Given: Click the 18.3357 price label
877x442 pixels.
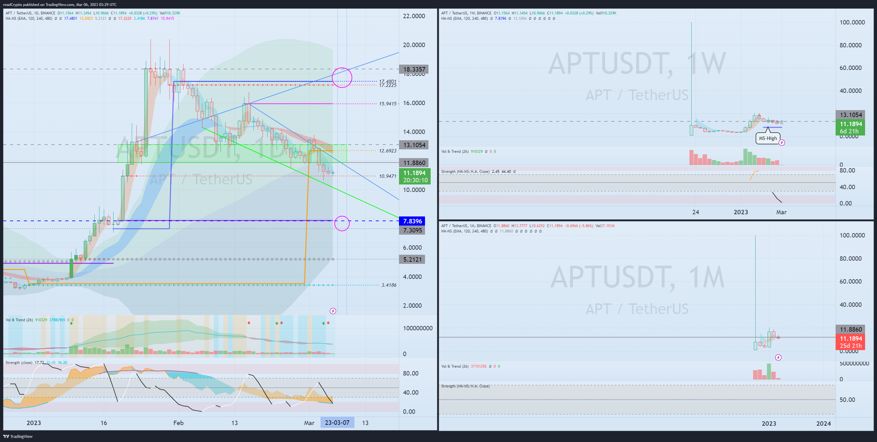Looking at the screenshot, I should pyautogui.click(x=414, y=69).
